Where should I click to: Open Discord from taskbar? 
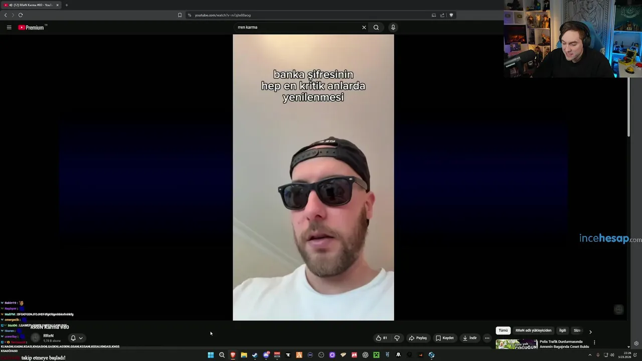(x=266, y=355)
